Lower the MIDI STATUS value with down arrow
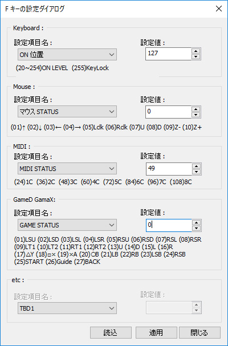The width and height of the screenshot is (228, 346). click(196, 172)
